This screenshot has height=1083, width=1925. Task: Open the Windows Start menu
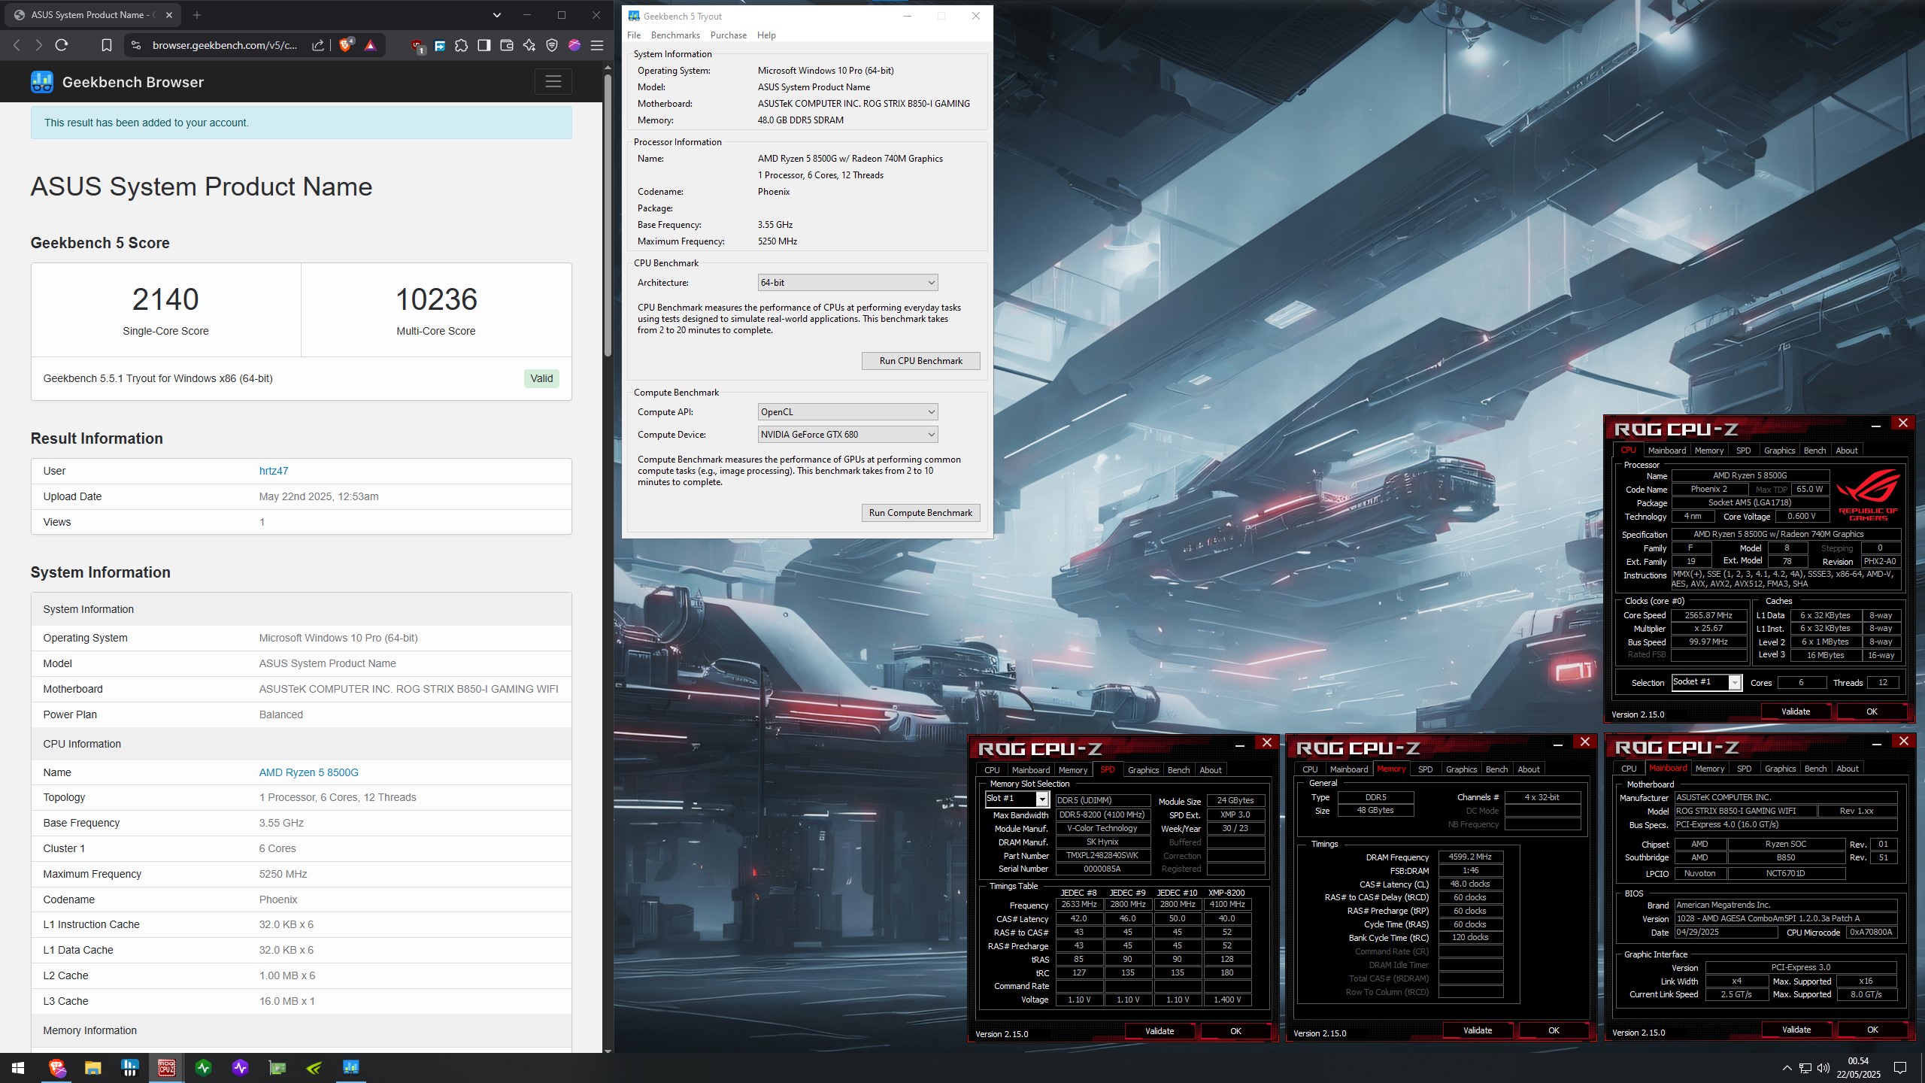tap(18, 1067)
